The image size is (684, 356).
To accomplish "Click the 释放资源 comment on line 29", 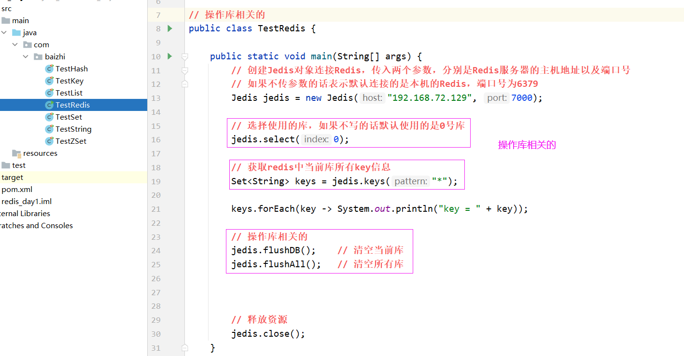I will (259, 320).
